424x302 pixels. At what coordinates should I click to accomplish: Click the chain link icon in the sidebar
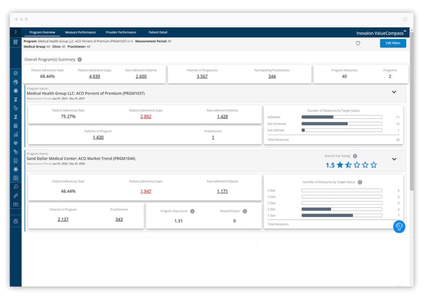click(x=16, y=196)
